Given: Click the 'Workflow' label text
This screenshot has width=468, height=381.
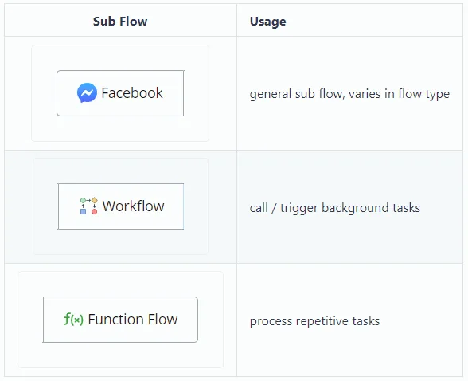Looking at the screenshot, I should (x=134, y=206).
